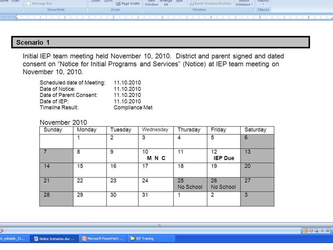Image resolution: width=333 pixels, height=250 pixels.
Task: Select Print Layout view icon
Action: [x=305, y=231]
